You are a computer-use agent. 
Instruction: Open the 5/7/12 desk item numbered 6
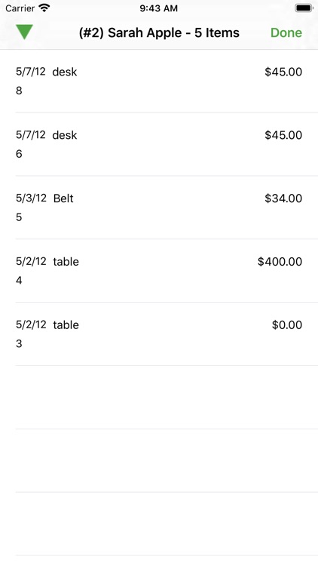(x=159, y=144)
